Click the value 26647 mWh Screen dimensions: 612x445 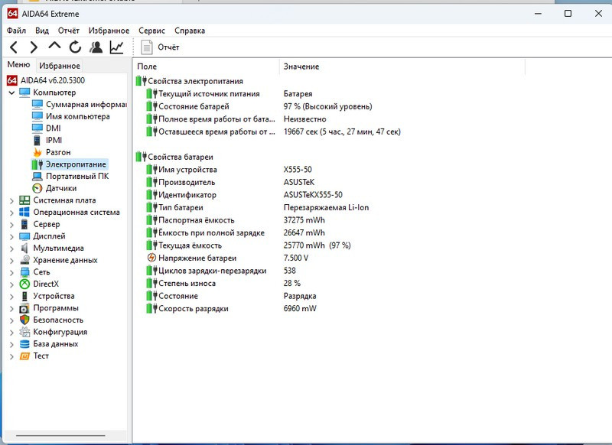pyautogui.click(x=304, y=233)
